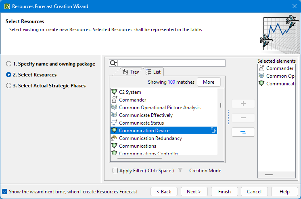Click inside the search text field

pos(171,63)
